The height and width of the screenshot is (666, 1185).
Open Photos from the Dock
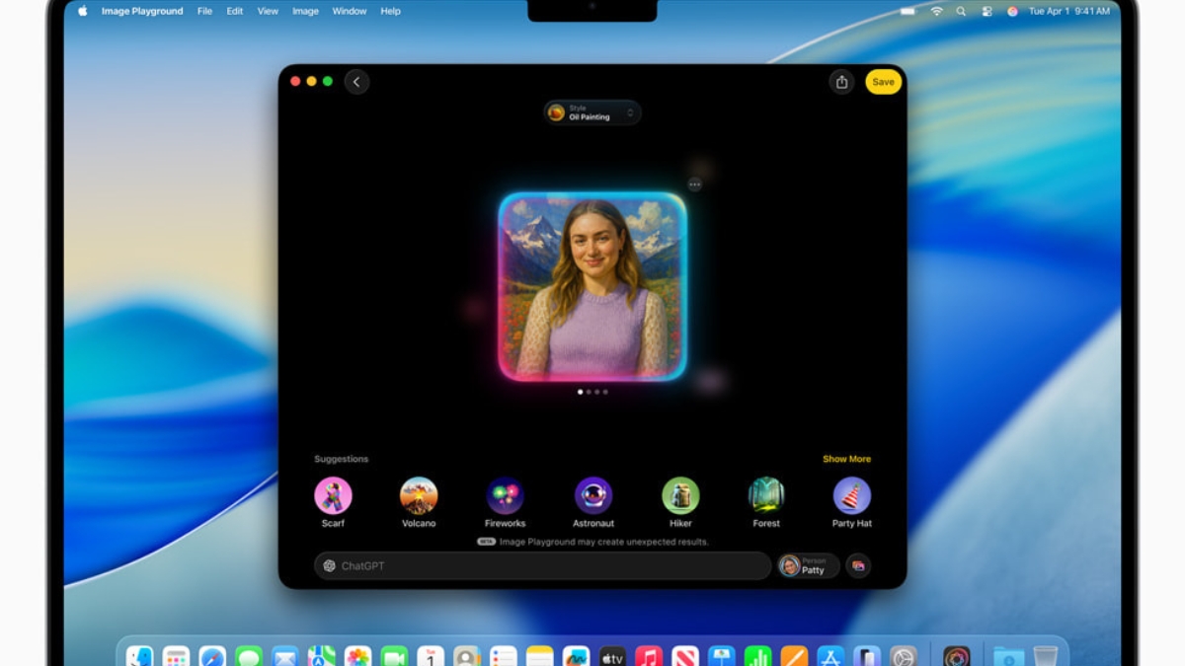[x=357, y=657]
